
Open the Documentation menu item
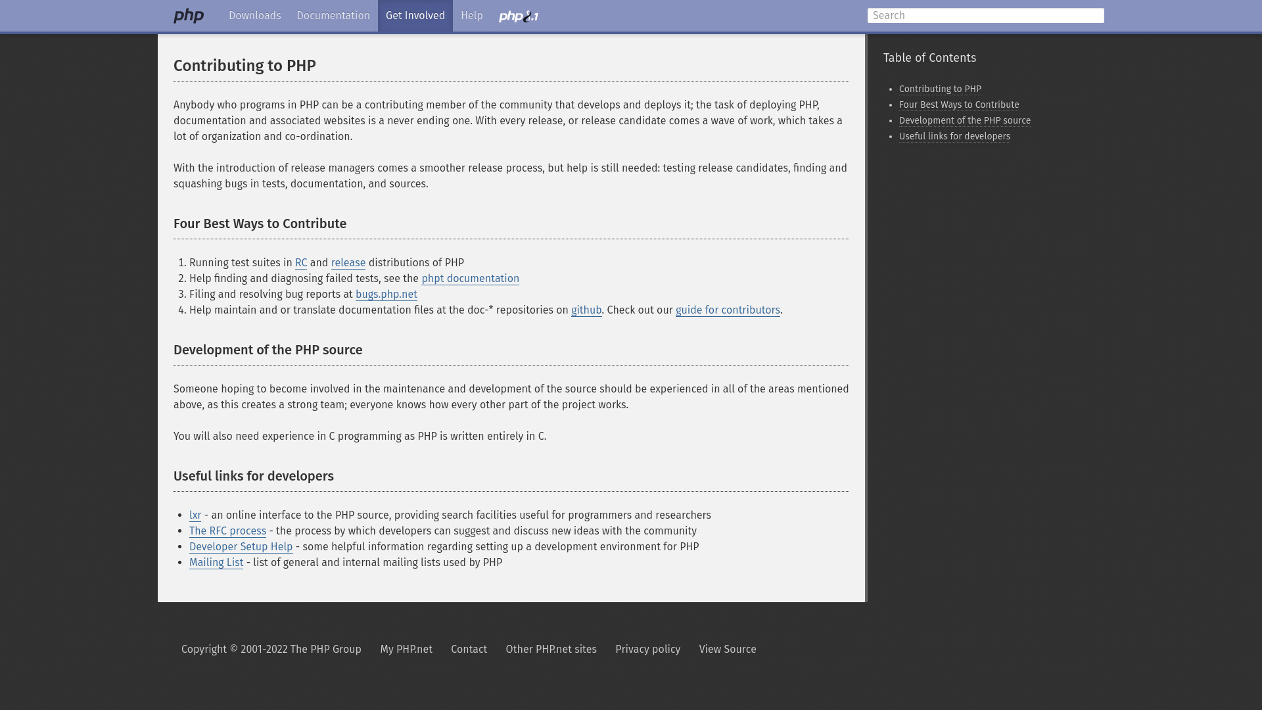333,16
